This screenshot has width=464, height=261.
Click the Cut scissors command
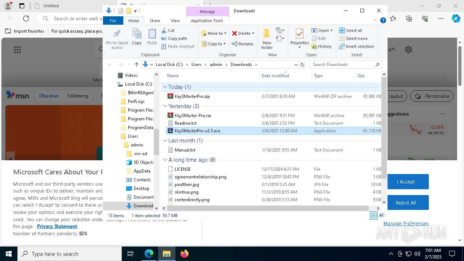pyautogui.click(x=168, y=30)
